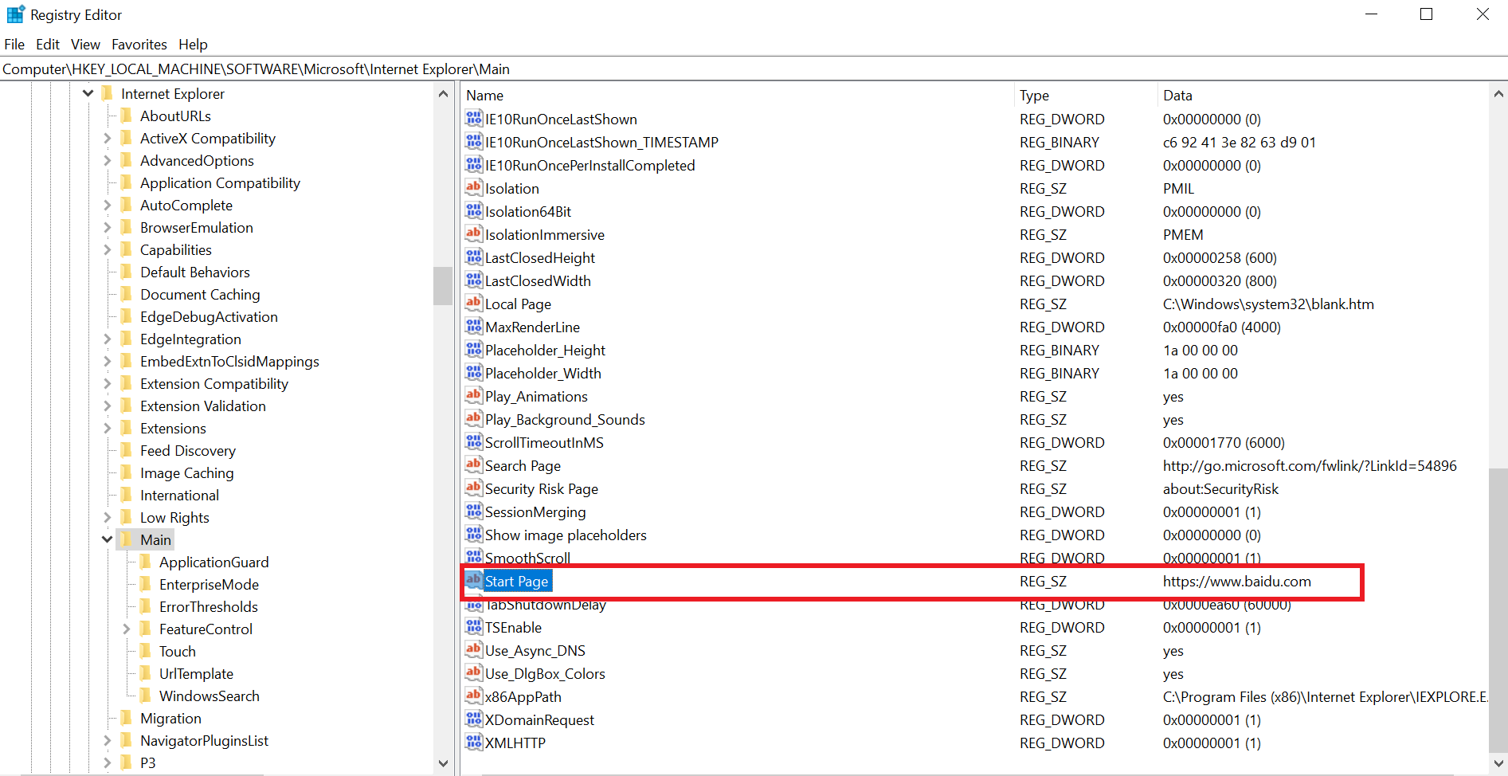Image resolution: width=1508 pixels, height=776 pixels.
Task: Select the Use_DlgBox_Colors value
Action: coord(545,673)
